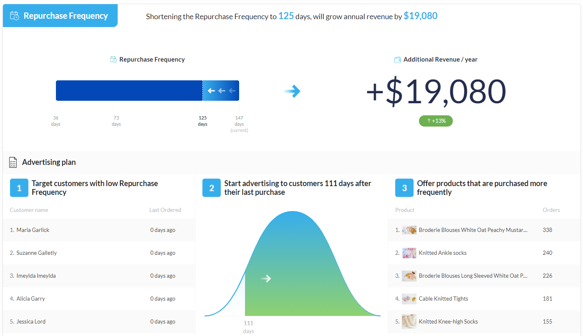Click the 125 days marker on bar
The image size is (583, 336).
pyautogui.click(x=202, y=121)
